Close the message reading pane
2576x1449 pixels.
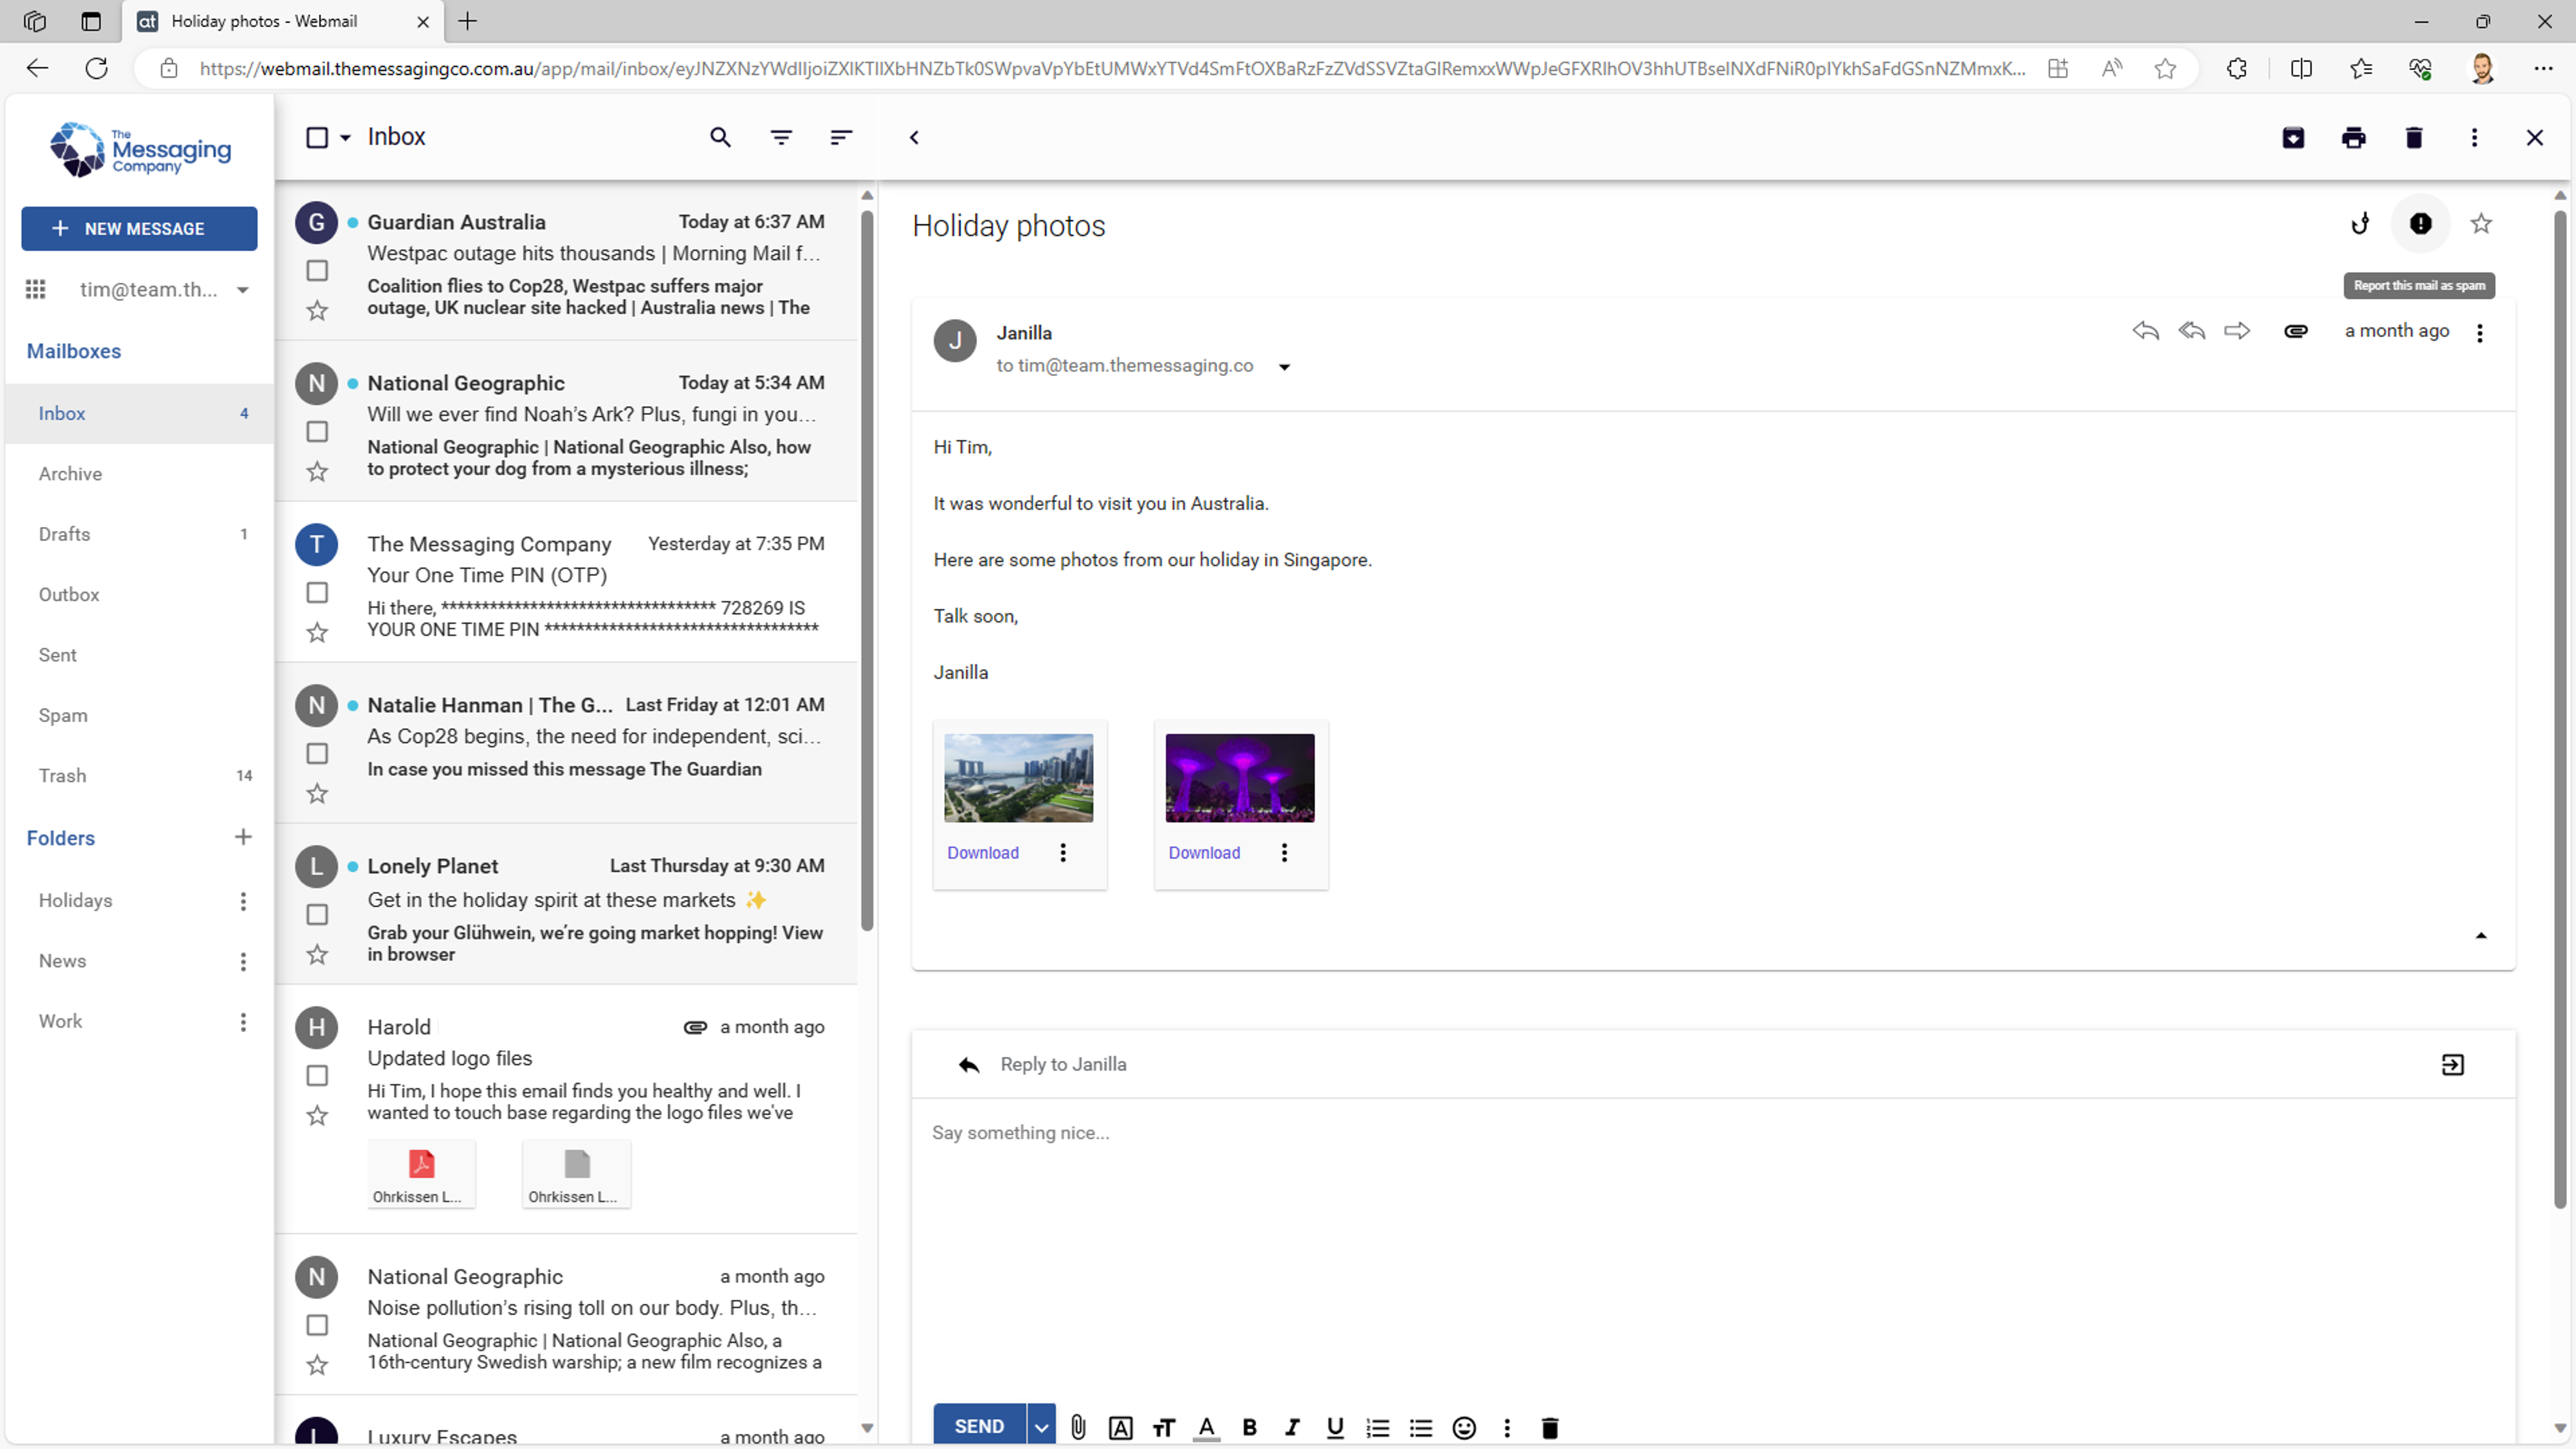click(x=2535, y=138)
